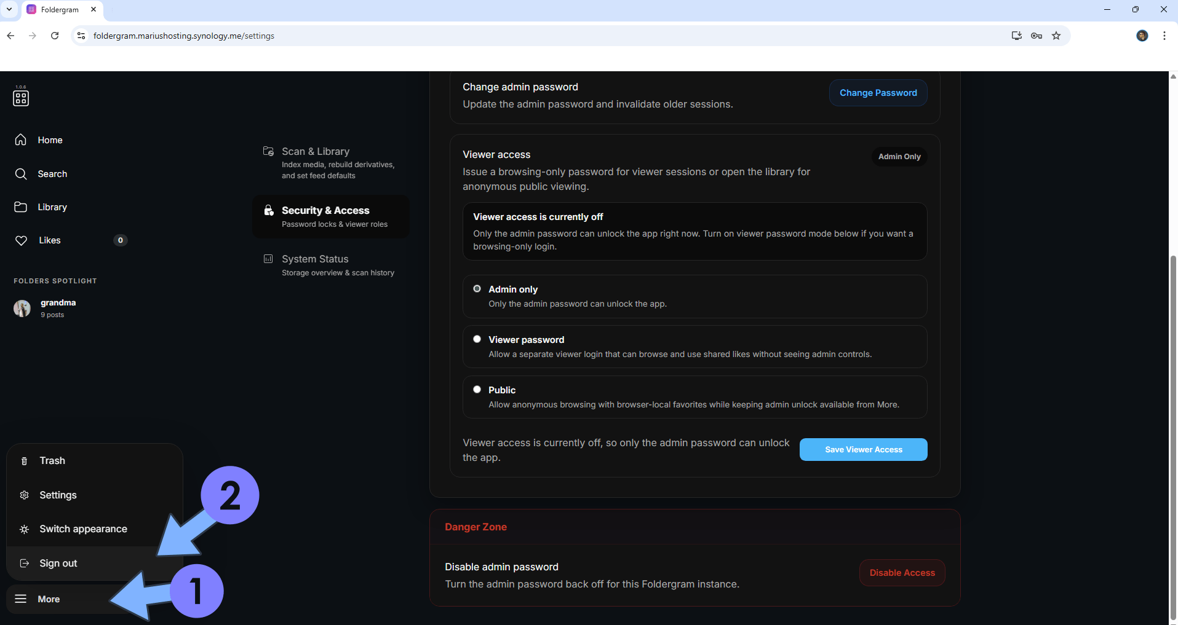The width and height of the screenshot is (1178, 625).
Task: Open the Likes page heart icon
Action: click(x=22, y=240)
